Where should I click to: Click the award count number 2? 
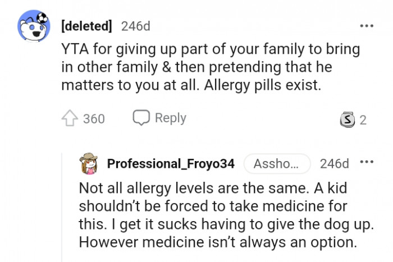click(x=363, y=119)
